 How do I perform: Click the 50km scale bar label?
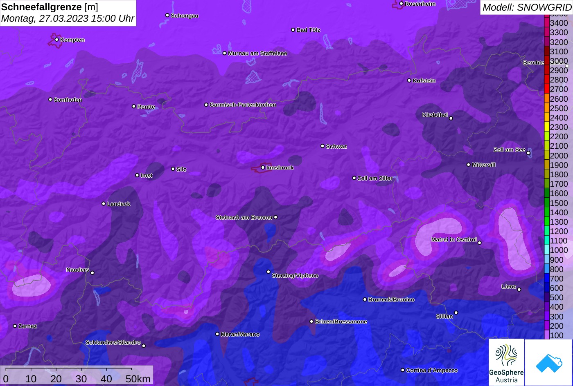[x=138, y=379]
